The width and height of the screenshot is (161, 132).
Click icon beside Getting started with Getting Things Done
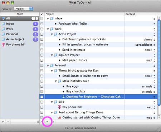coord(60,118)
